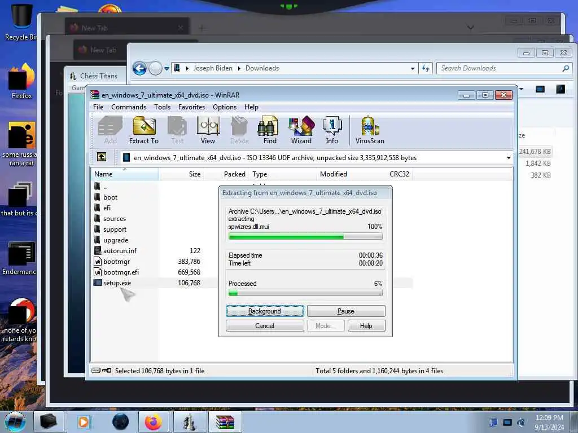Image resolution: width=578 pixels, height=433 pixels.
Task: Cancel the extraction
Action: [265, 326]
